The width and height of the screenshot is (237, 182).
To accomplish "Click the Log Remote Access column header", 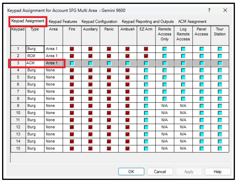I will coord(183,36).
